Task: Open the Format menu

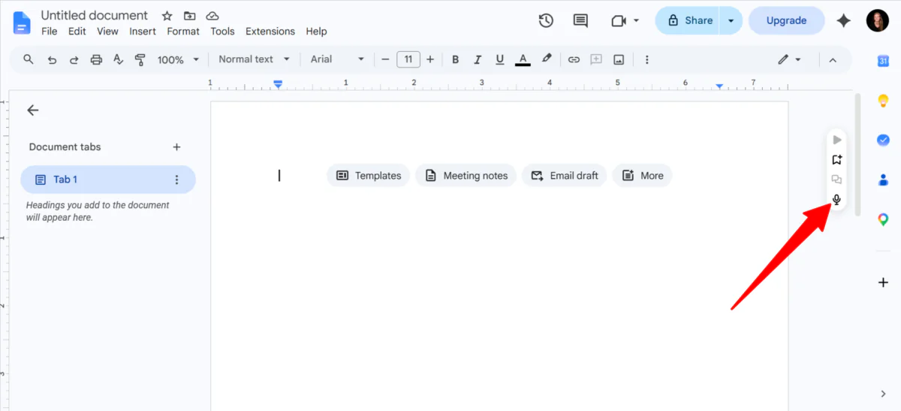Action: click(183, 32)
